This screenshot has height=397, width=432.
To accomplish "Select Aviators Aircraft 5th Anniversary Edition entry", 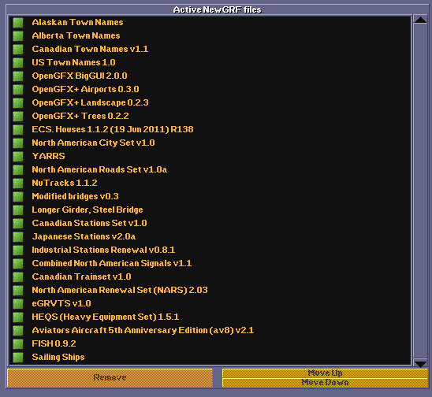I will [210, 330].
